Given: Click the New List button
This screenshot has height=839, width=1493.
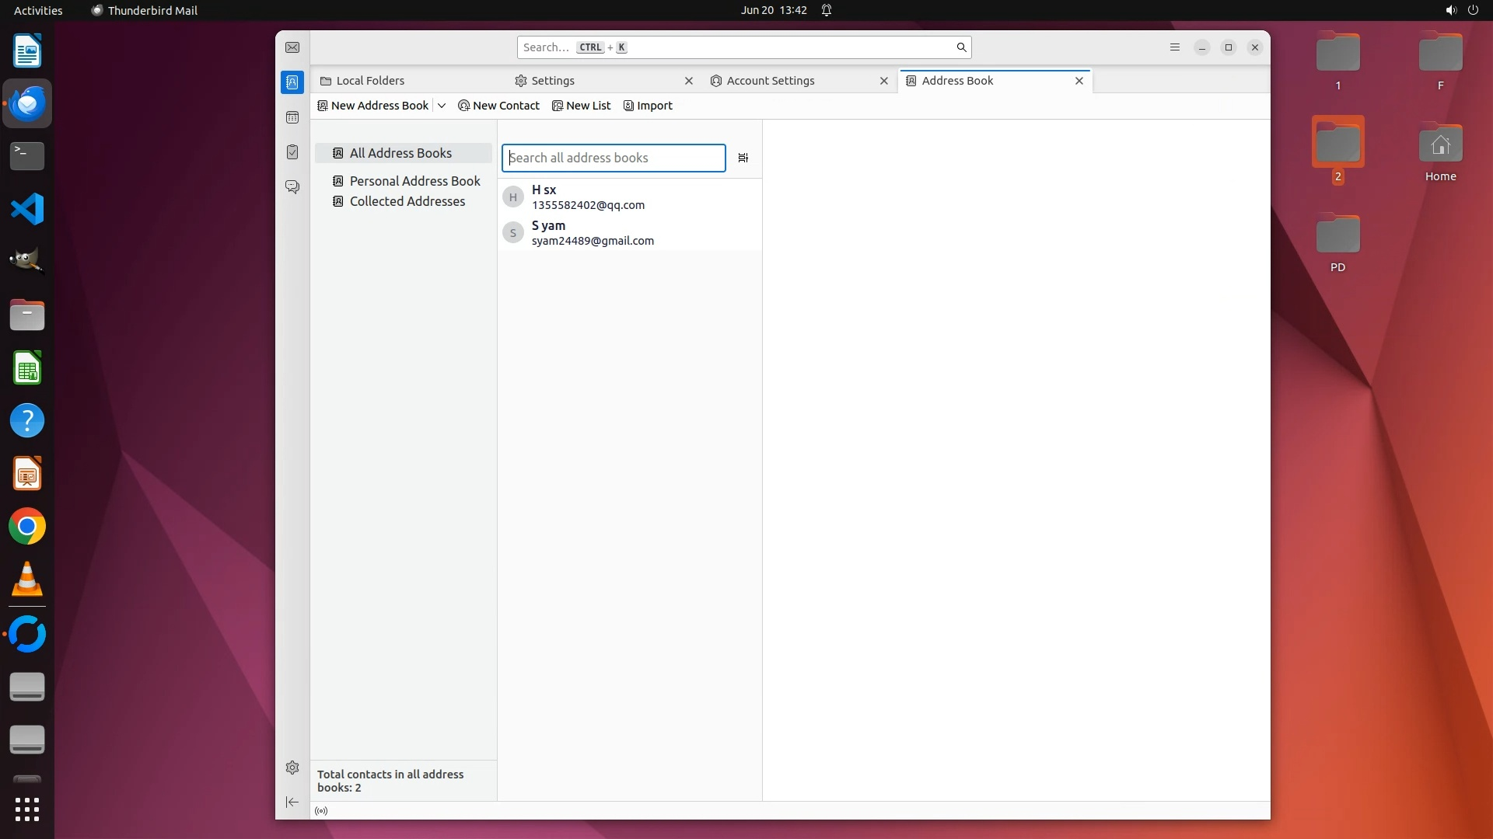Looking at the screenshot, I should [581, 106].
